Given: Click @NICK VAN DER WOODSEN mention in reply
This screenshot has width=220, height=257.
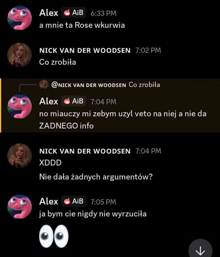Looking at the screenshot, I should pos(89,85).
